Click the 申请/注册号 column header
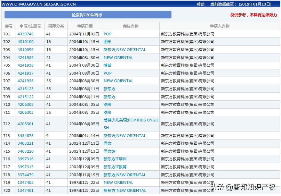This screenshot has width=281, height=196. [x=30, y=26]
